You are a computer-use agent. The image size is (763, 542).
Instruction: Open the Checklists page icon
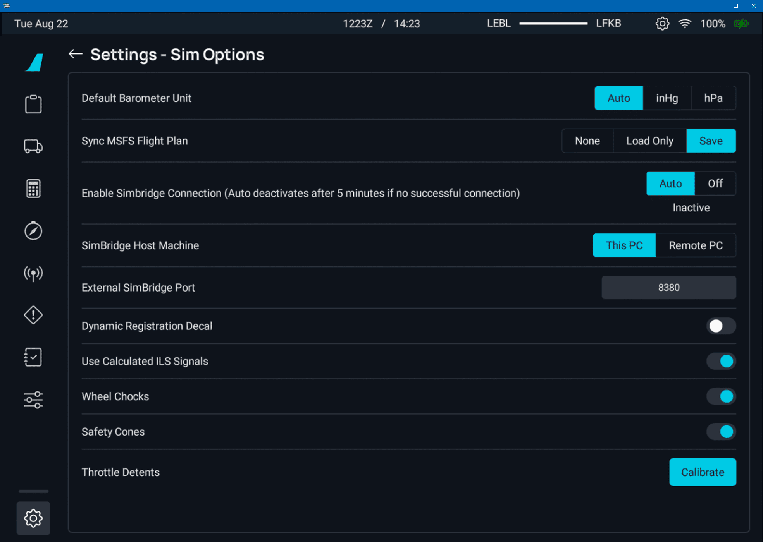33,357
